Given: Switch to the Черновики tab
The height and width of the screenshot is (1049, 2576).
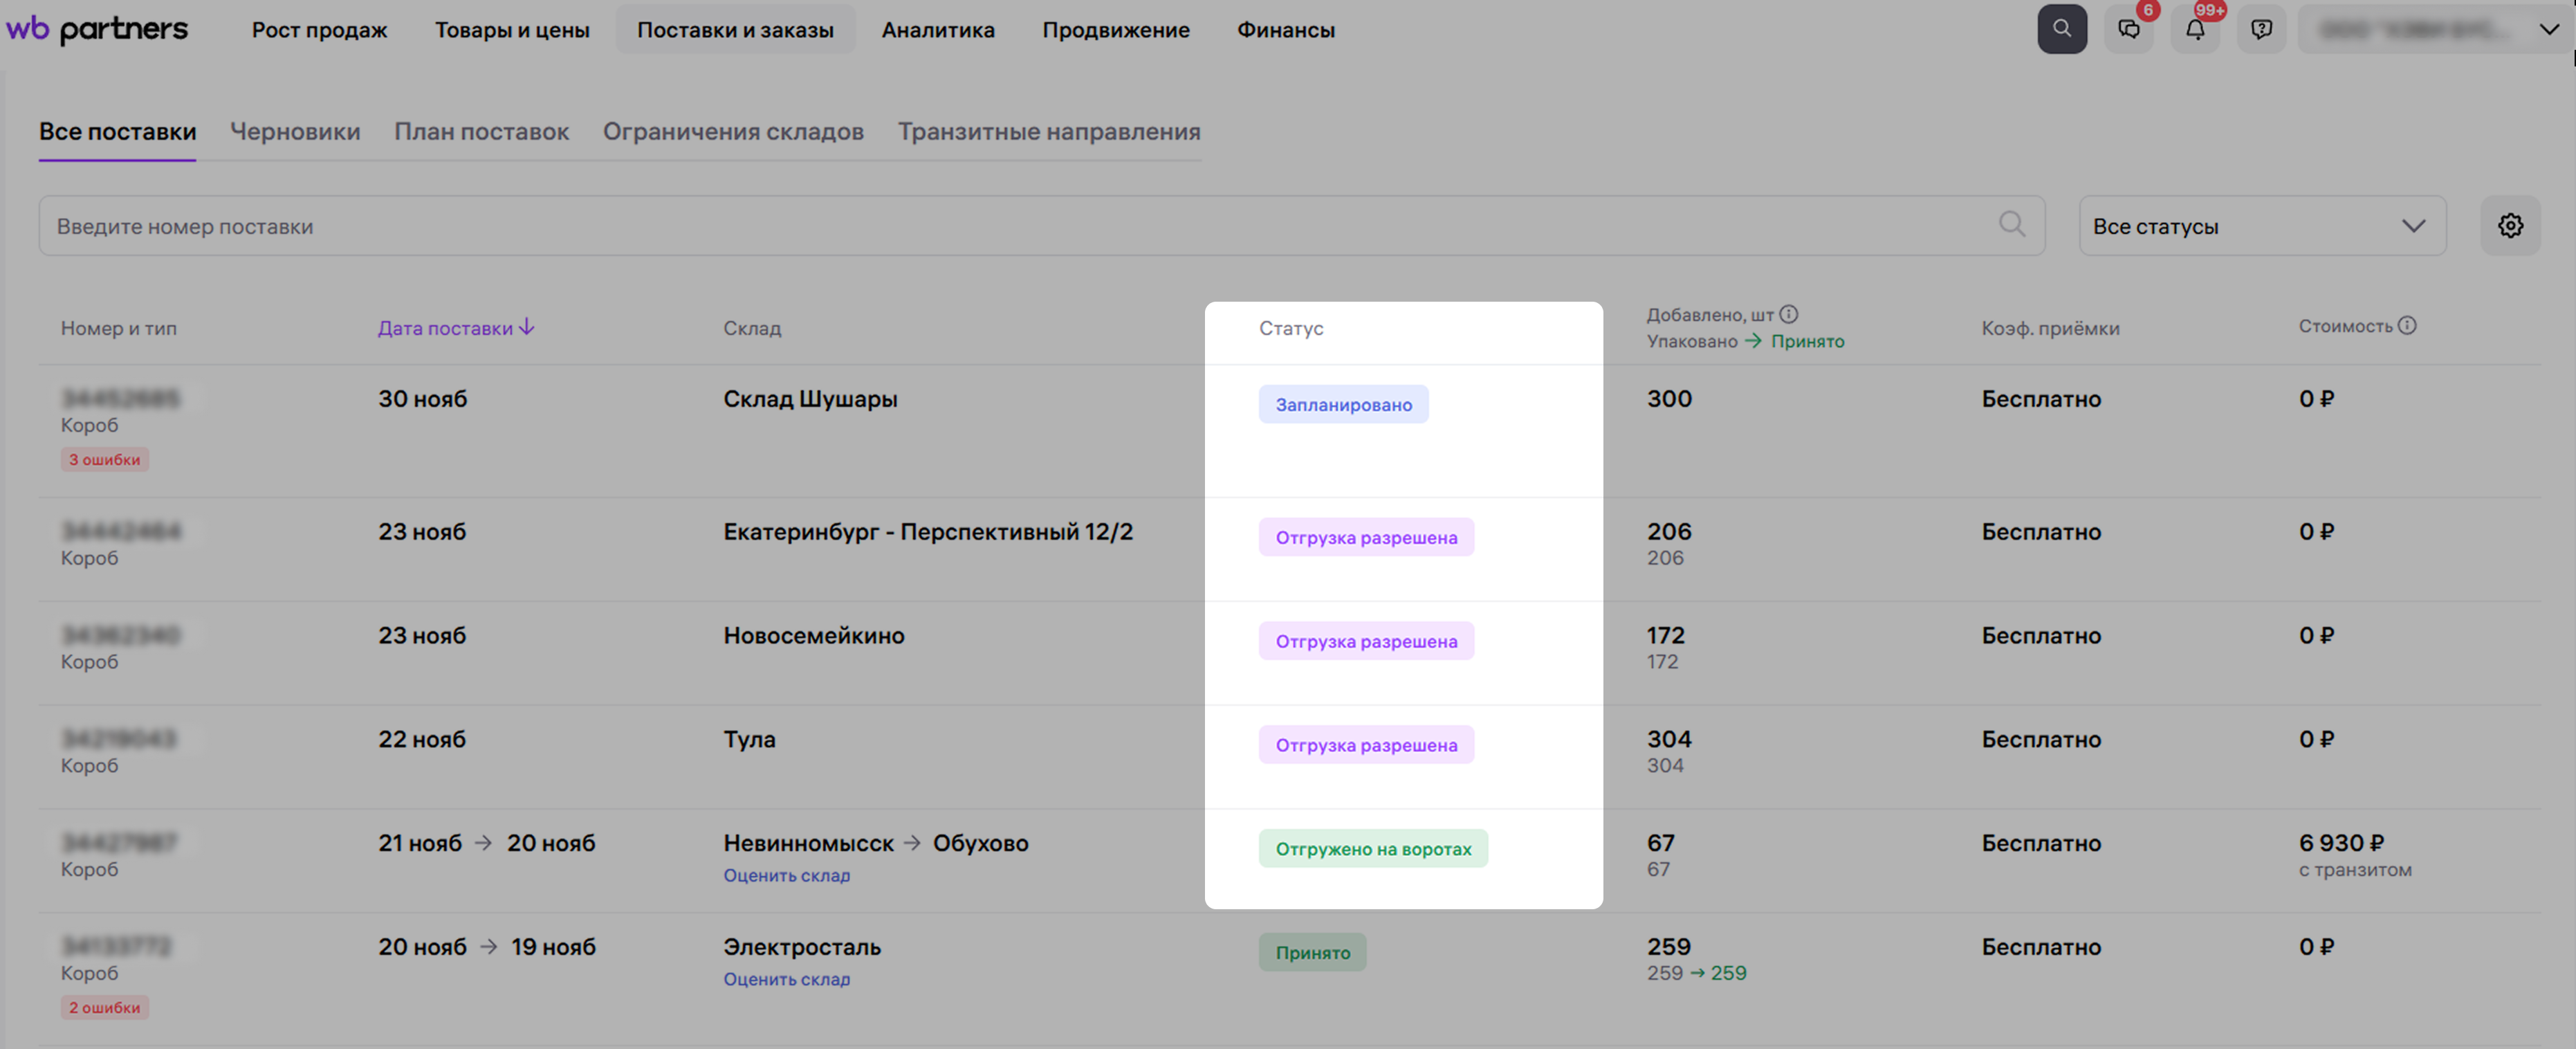Looking at the screenshot, I should [x=295, y=132].
